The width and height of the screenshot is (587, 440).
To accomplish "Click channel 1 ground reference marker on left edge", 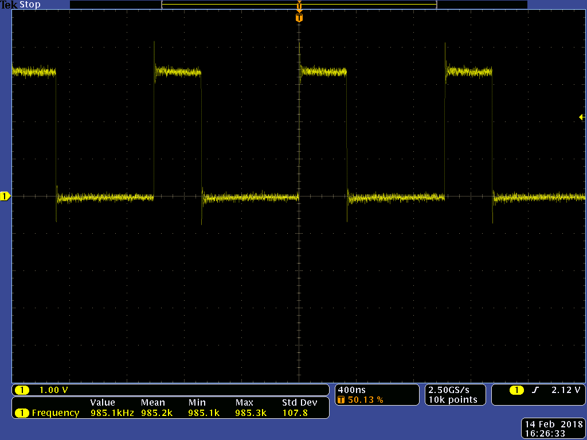I will (5, 196).
